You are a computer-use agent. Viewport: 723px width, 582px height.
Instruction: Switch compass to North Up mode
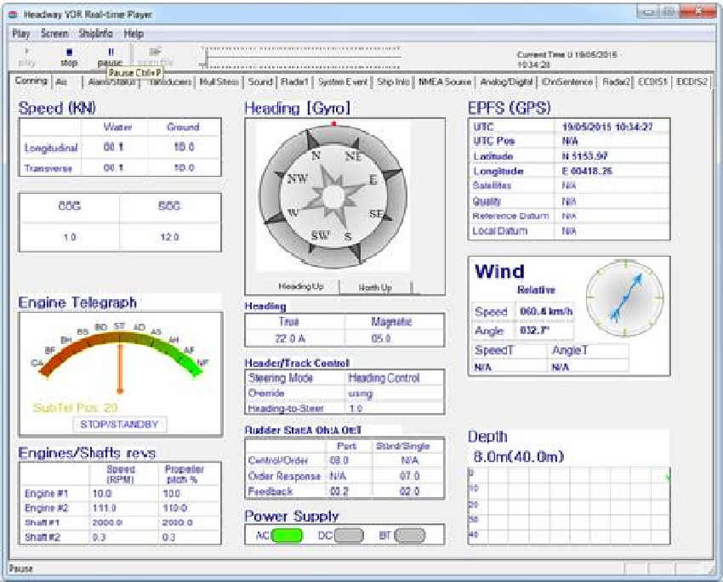tap(375, 287)
